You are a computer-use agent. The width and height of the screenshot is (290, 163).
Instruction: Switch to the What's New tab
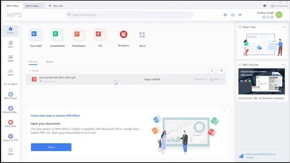click(34, 6)
